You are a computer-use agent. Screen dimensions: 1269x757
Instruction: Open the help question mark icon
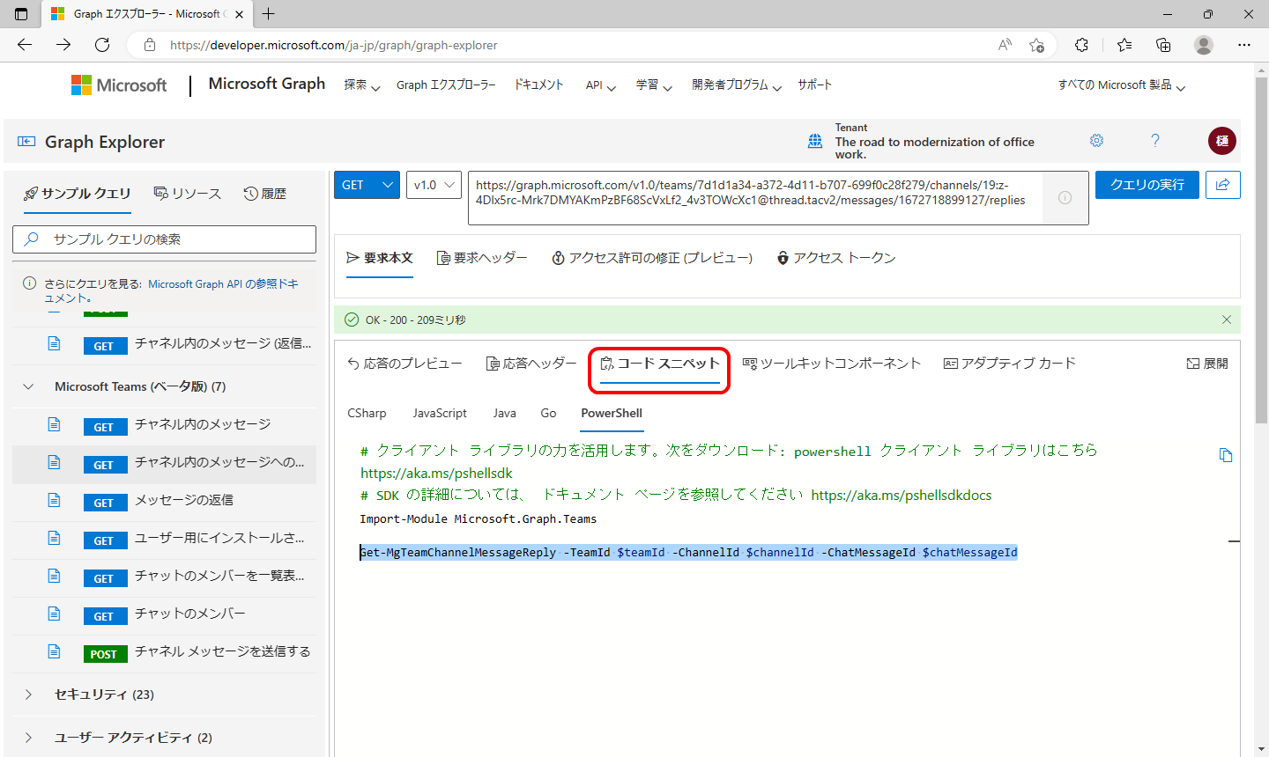[1155, 141]
